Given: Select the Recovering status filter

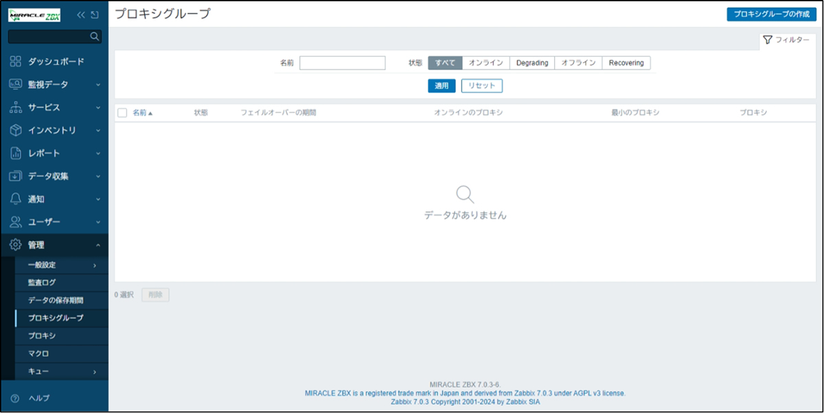Looking at the screenshot, I should (626, 63).
